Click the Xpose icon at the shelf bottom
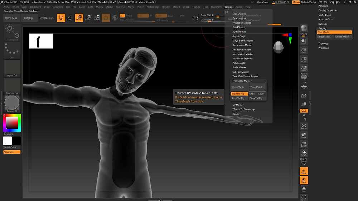This screenshot has width=358, height=201. point(304,197)
